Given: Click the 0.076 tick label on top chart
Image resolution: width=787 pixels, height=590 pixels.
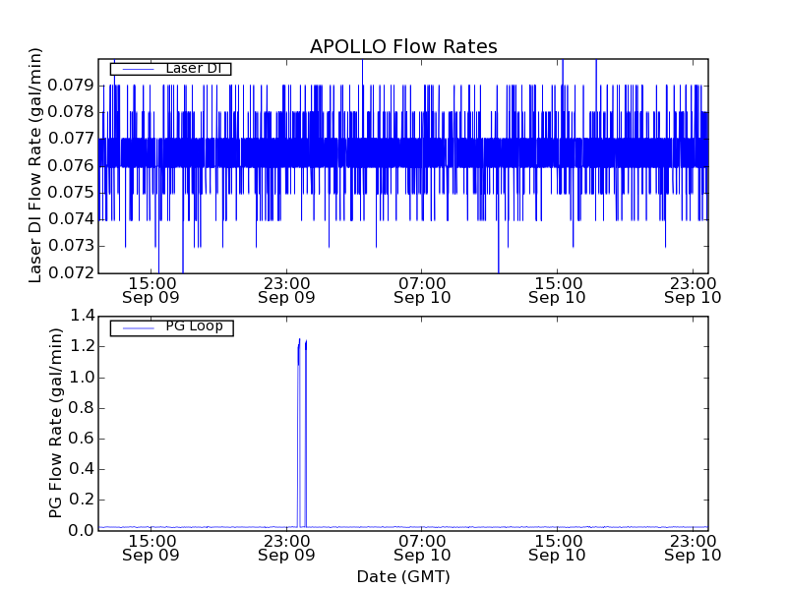Looking at the screenshot, I should point(71,165).
